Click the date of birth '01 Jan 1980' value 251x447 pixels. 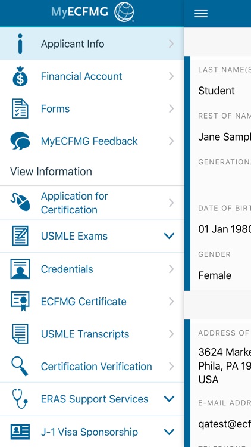tap(225, 229)
